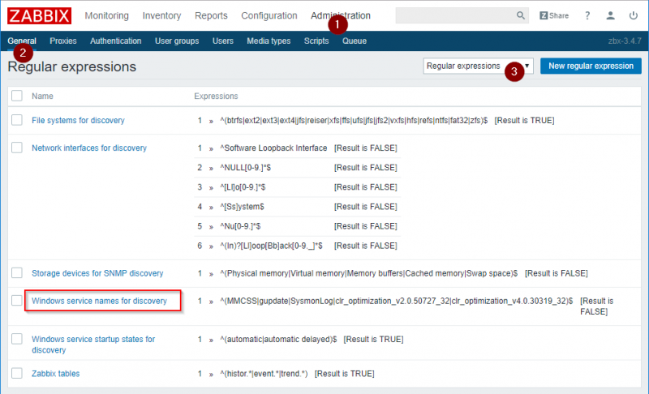Check the File systems for discovery row
This screenshot has width=649, height=394.
coord(17,120)
